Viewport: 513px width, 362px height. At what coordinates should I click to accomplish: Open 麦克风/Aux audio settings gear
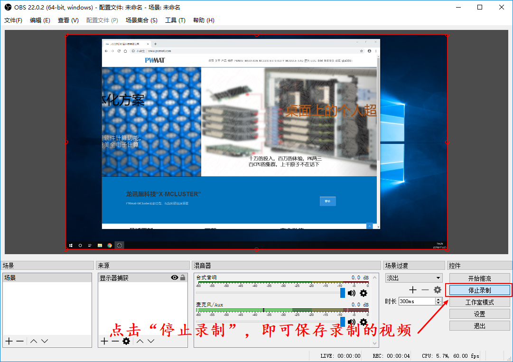pos(364,321)
